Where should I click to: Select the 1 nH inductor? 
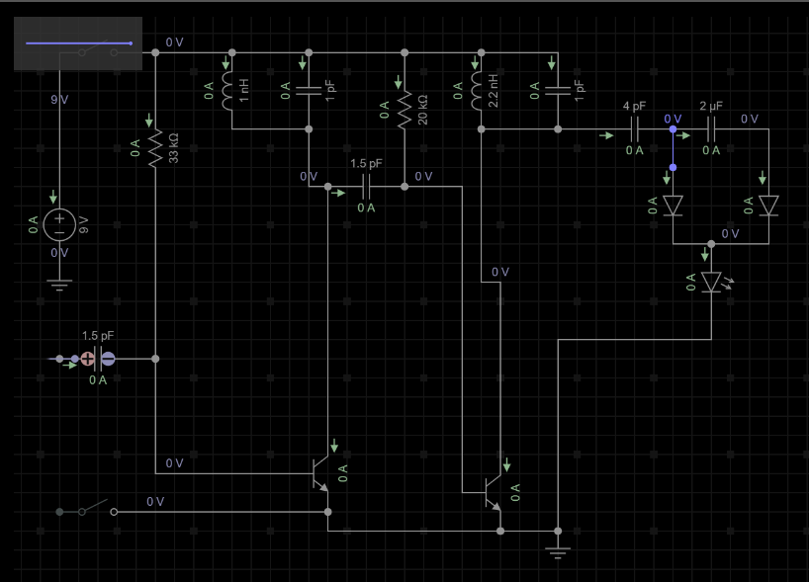point(227,91)
